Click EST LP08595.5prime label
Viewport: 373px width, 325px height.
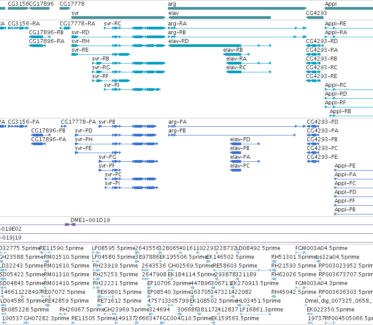[x=114, y=248]
